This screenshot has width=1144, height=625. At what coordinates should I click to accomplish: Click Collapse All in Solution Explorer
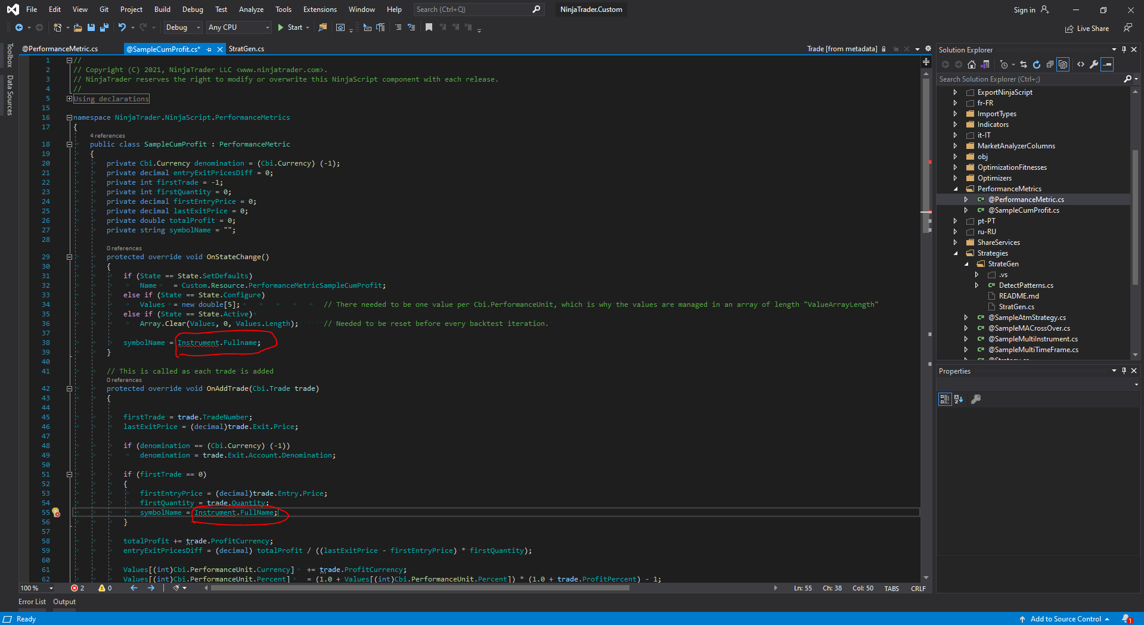(1050, 64)
